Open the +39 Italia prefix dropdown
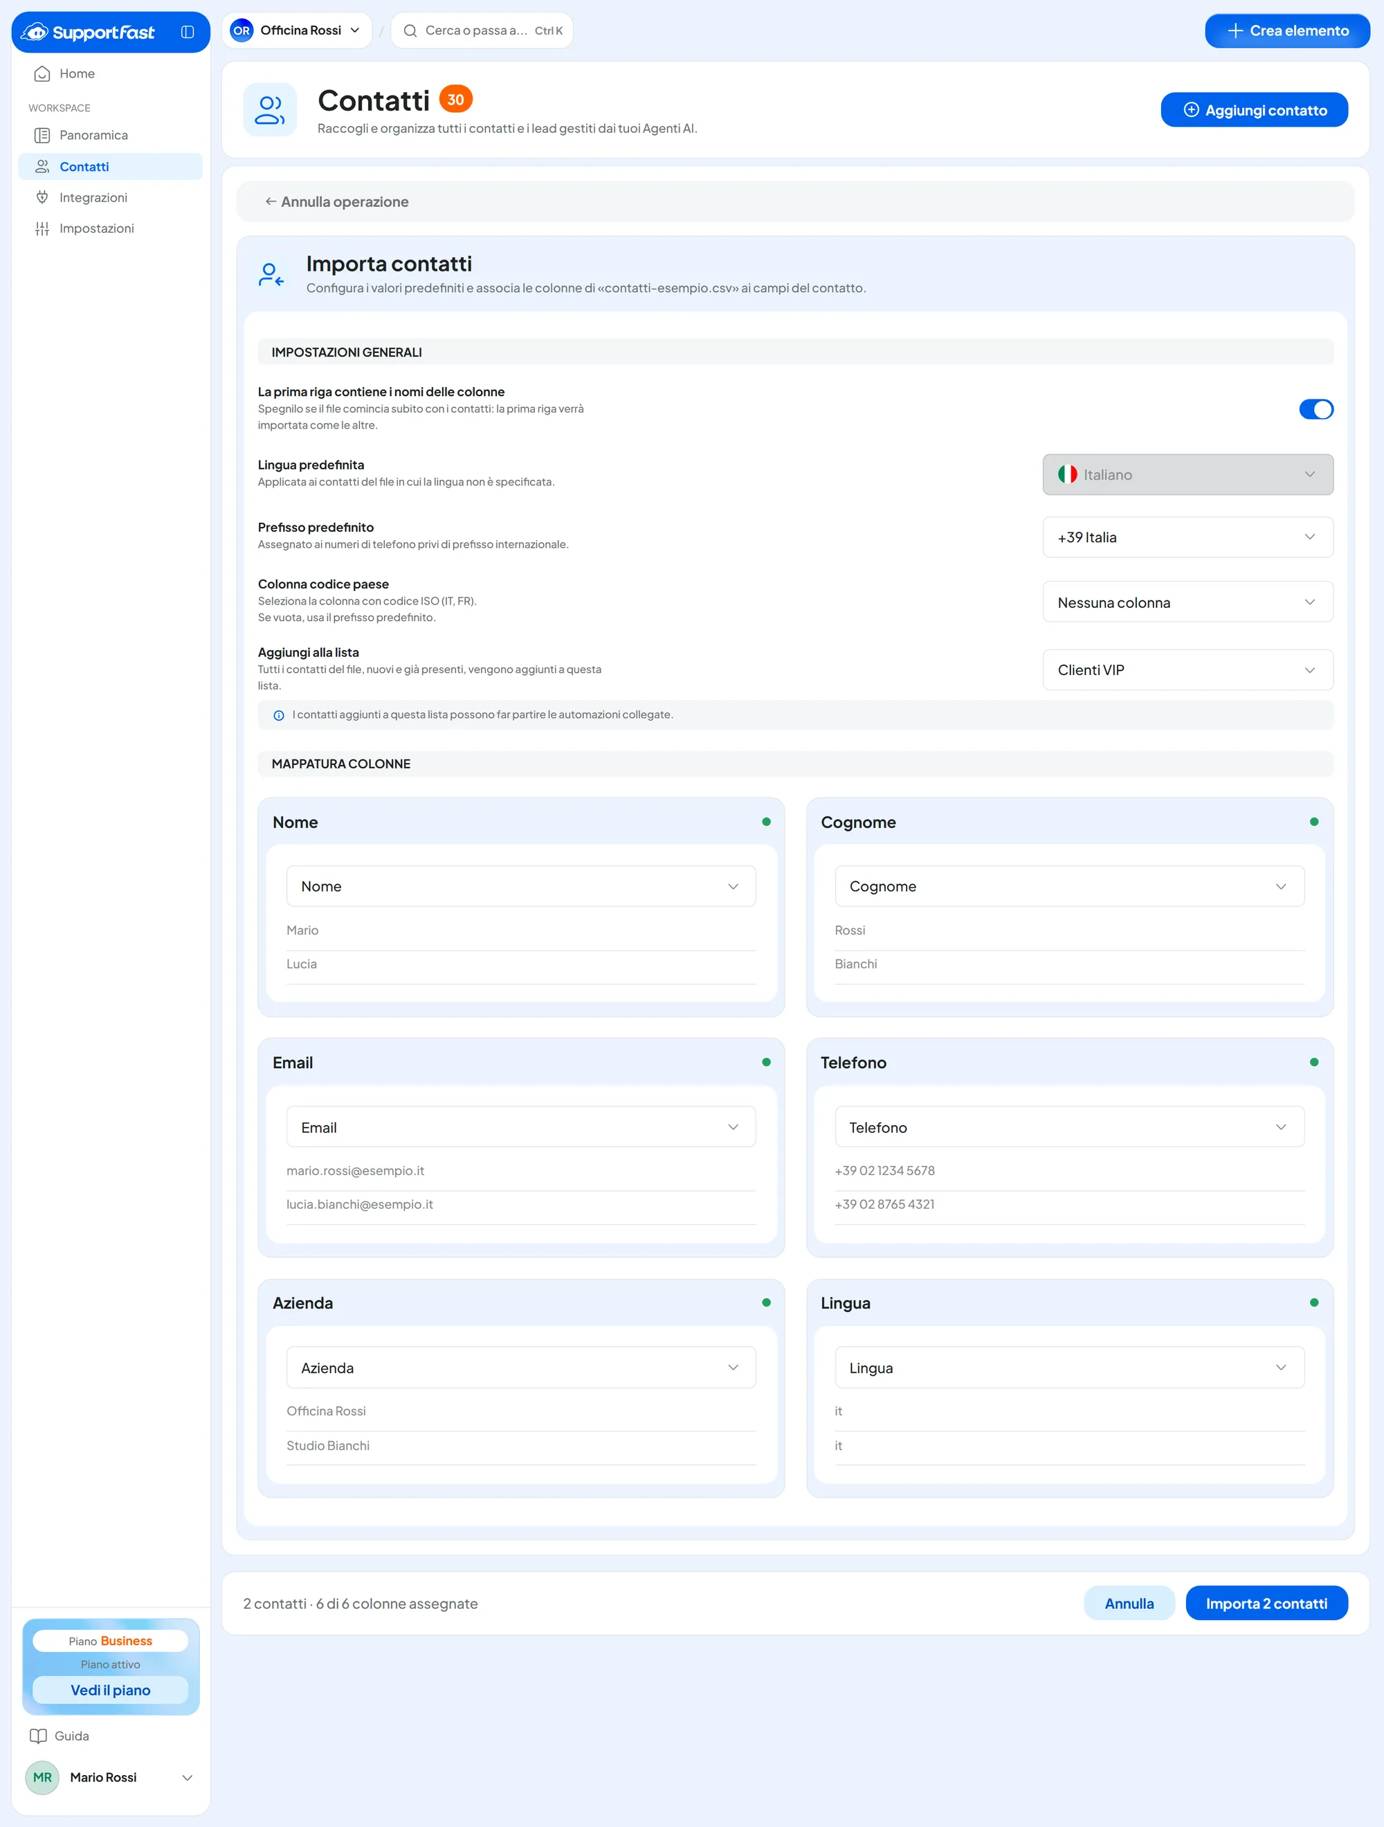 tap(1187, 538)
